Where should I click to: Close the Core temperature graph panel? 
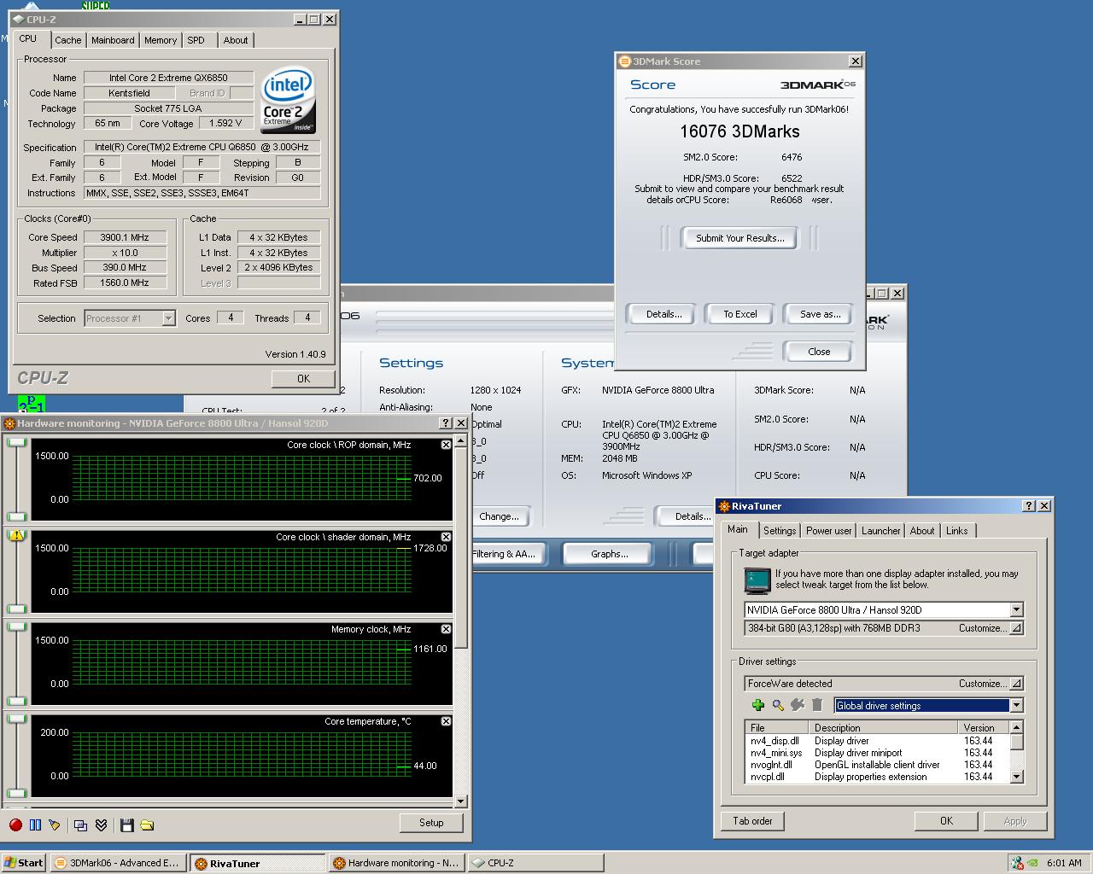[446, 721]
